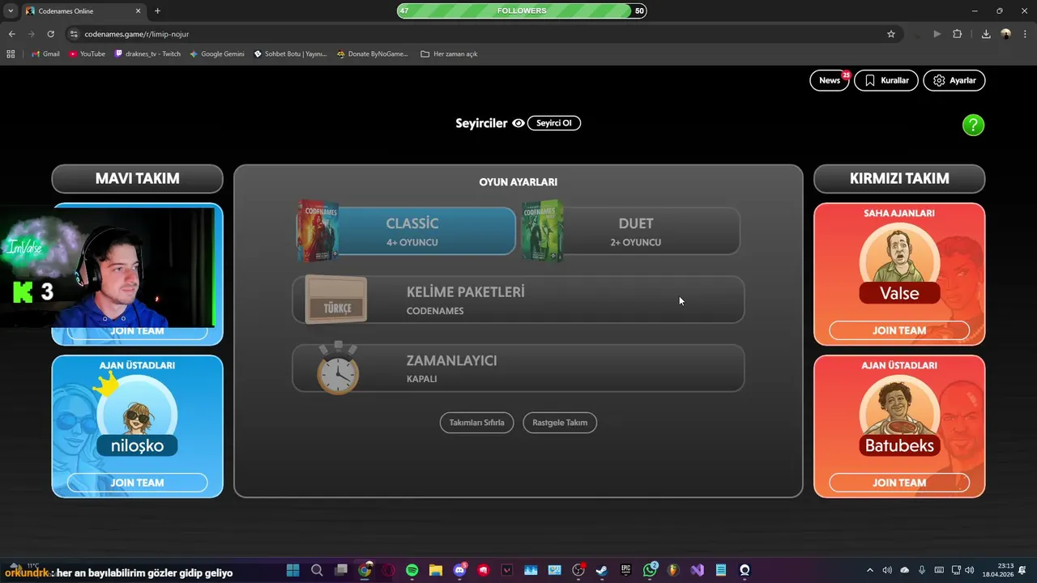Open Spotify from the taskbar

pos(412,570)
